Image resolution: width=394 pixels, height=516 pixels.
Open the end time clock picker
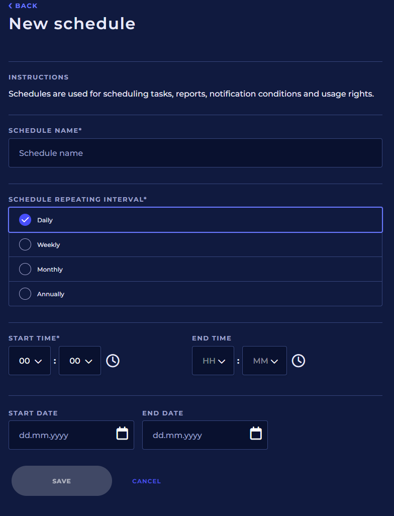pyautogui.click(x=299, y=361)
